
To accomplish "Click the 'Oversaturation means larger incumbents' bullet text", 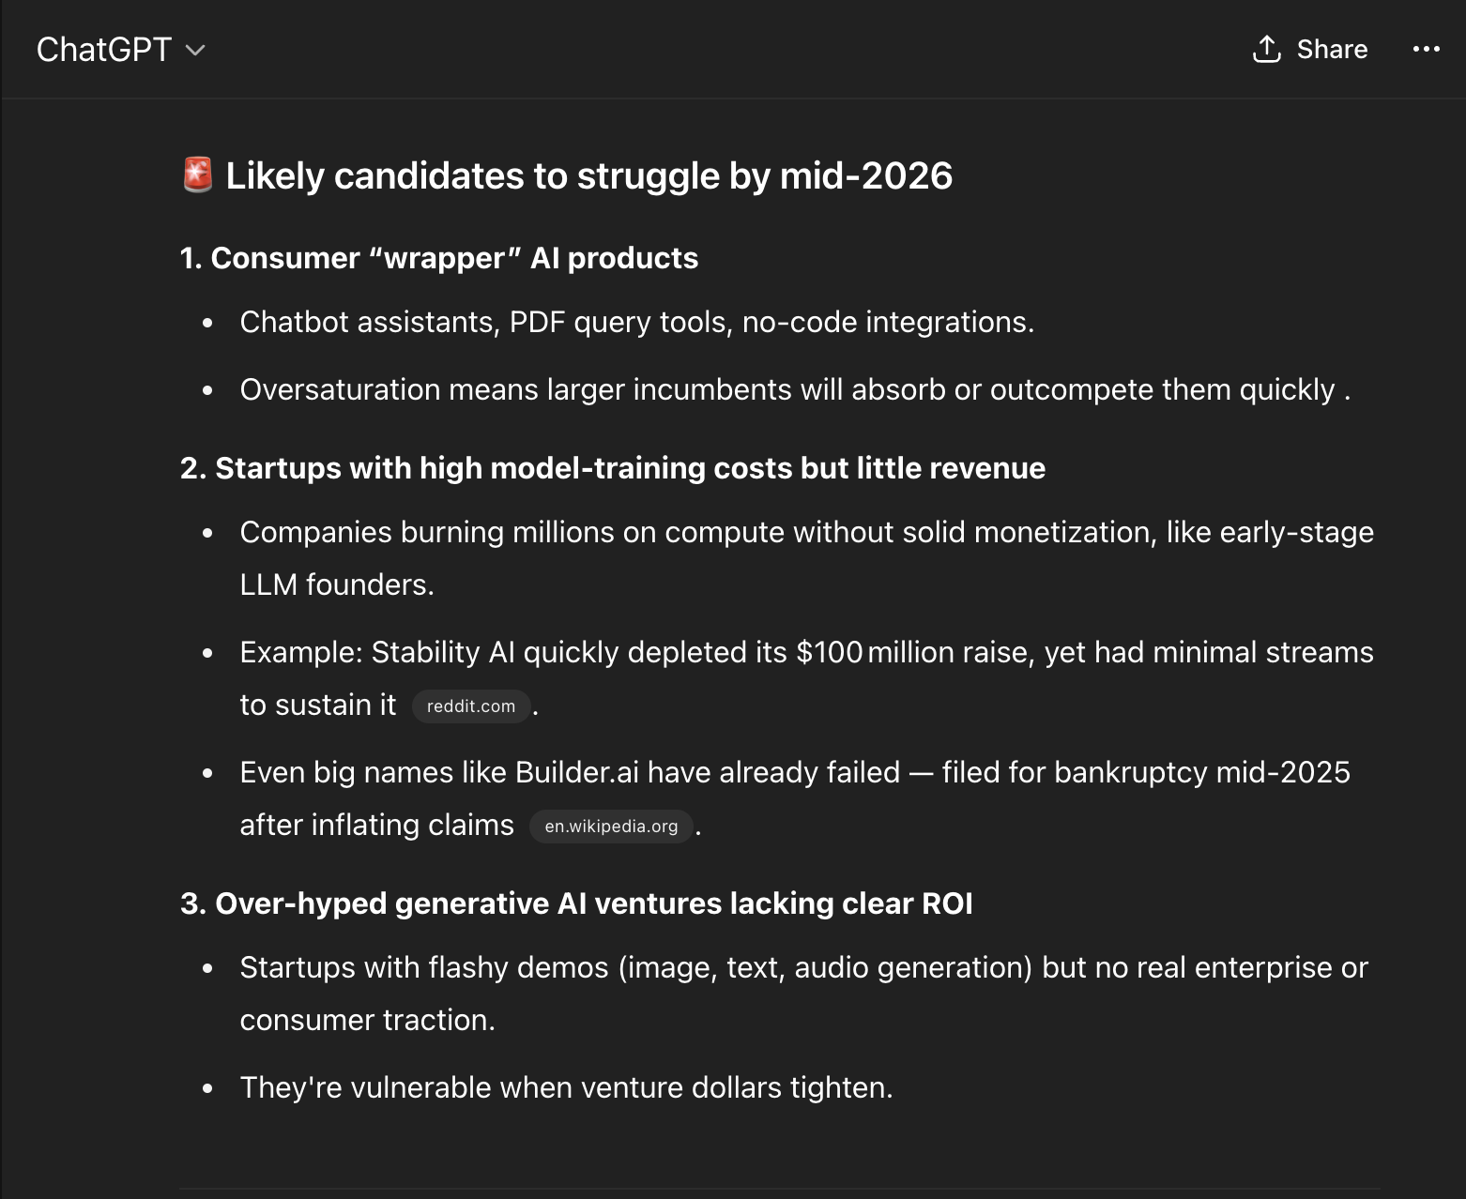I will [795, 389].
